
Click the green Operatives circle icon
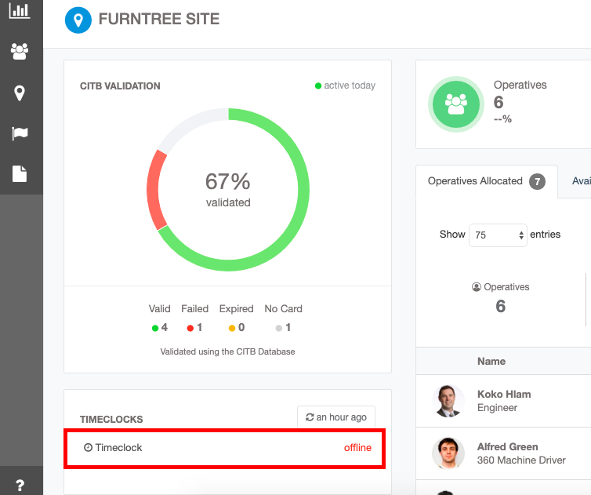tap(455, 104)
